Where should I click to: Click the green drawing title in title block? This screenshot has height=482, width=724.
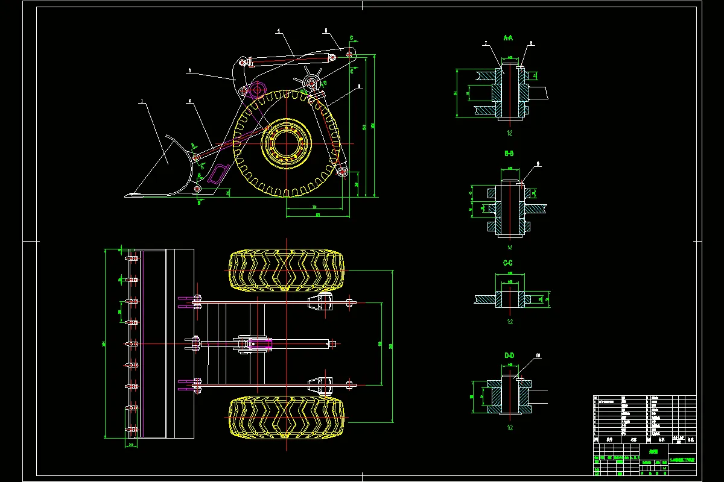(653, 451)
